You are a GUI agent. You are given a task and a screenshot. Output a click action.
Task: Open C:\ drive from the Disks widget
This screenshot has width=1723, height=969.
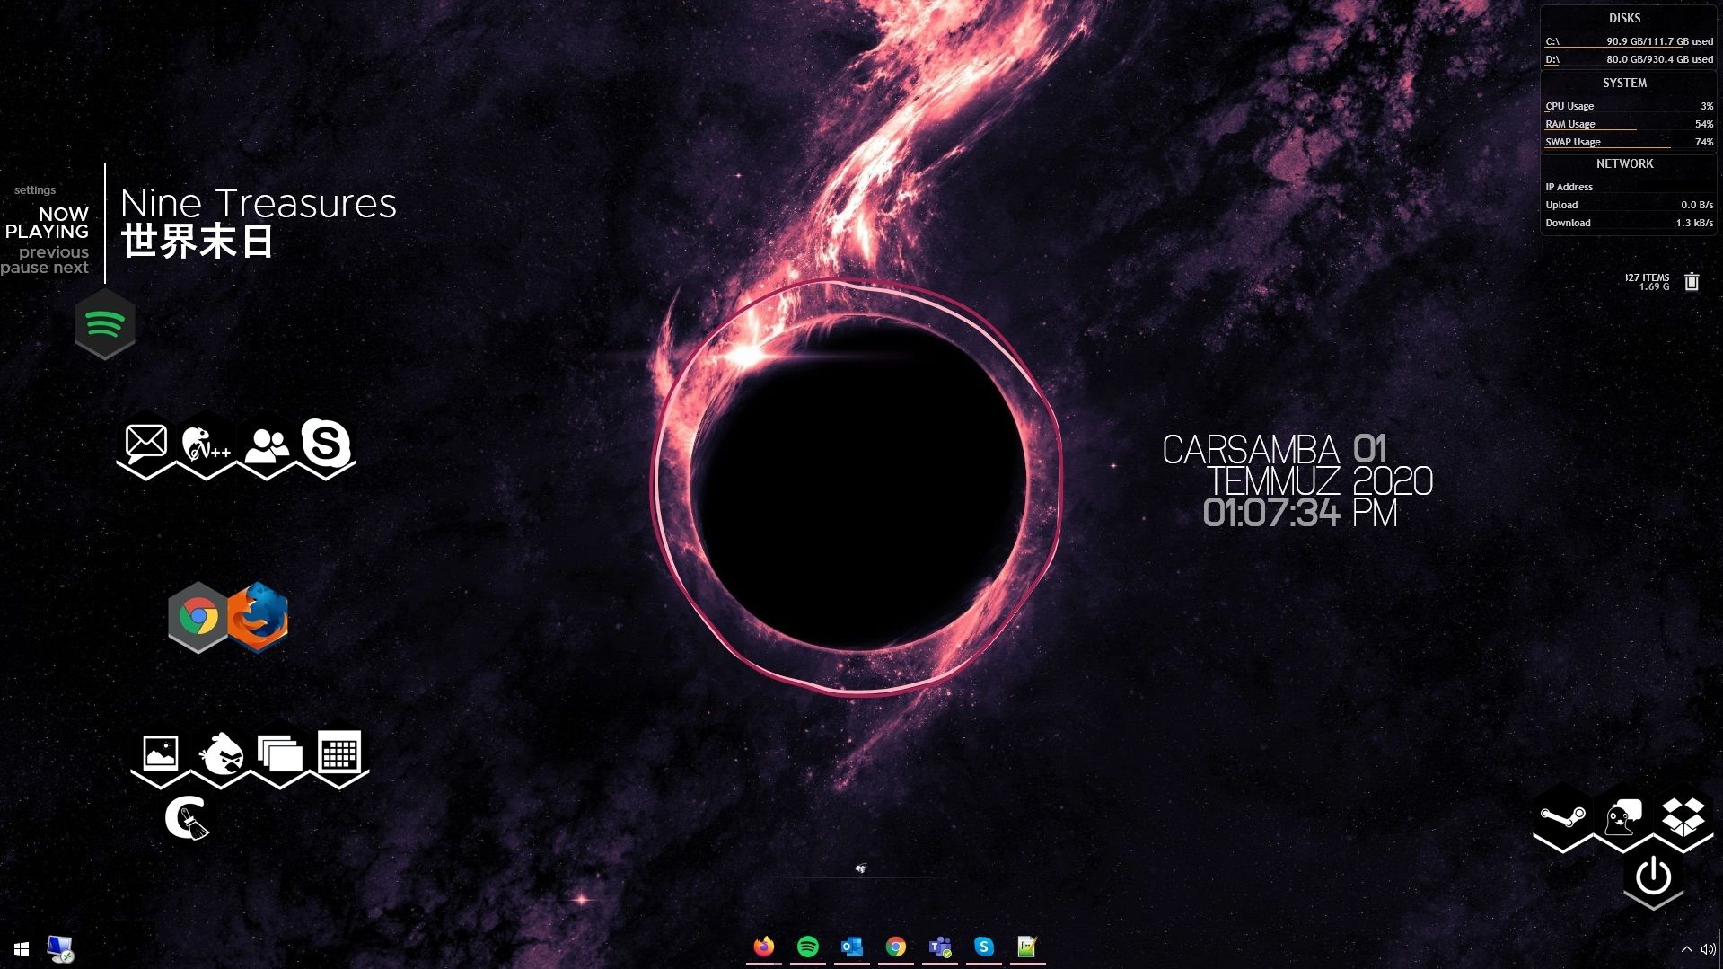point(1552,40)
